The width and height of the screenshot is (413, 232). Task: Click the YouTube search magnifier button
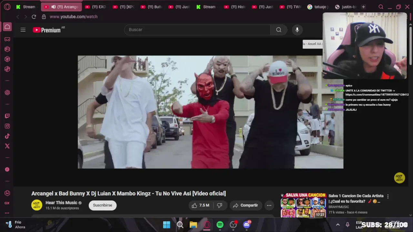pyautogui.click(x=279, y=30)
